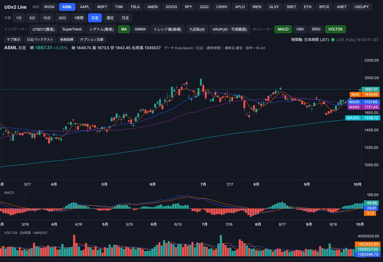Enable VRVP(20・可視範囲) indicator
This screenshot has width=383, height=262.
tap(229, 29)
